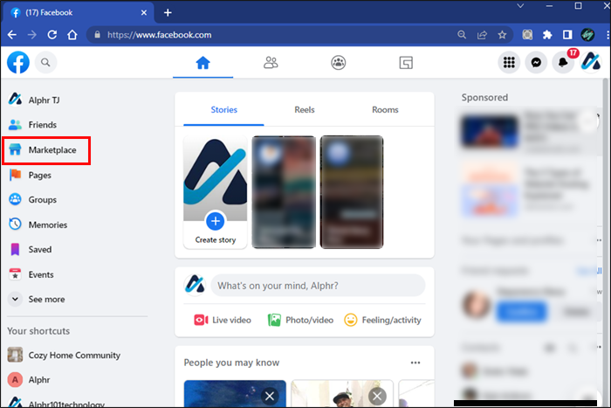Dismiss first People you may know suggestion

click(269, 397)
